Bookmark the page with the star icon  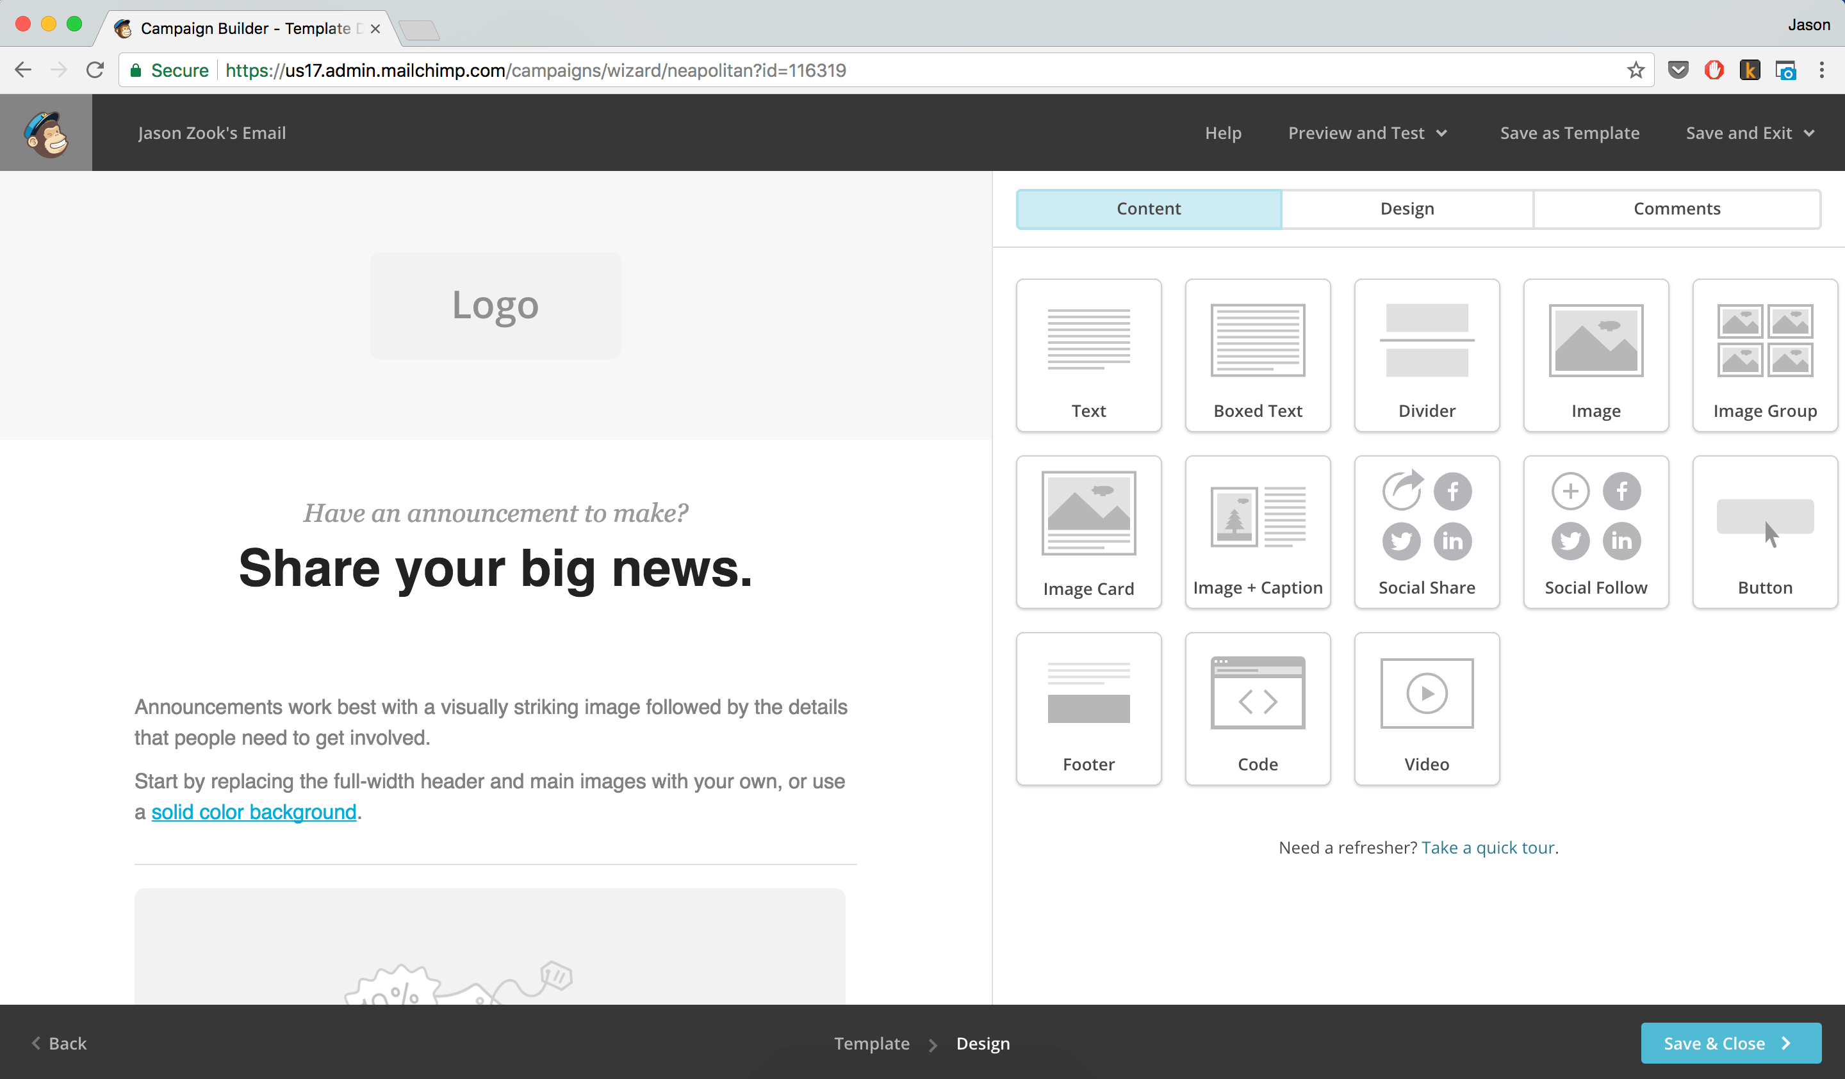click(1635, 70)
